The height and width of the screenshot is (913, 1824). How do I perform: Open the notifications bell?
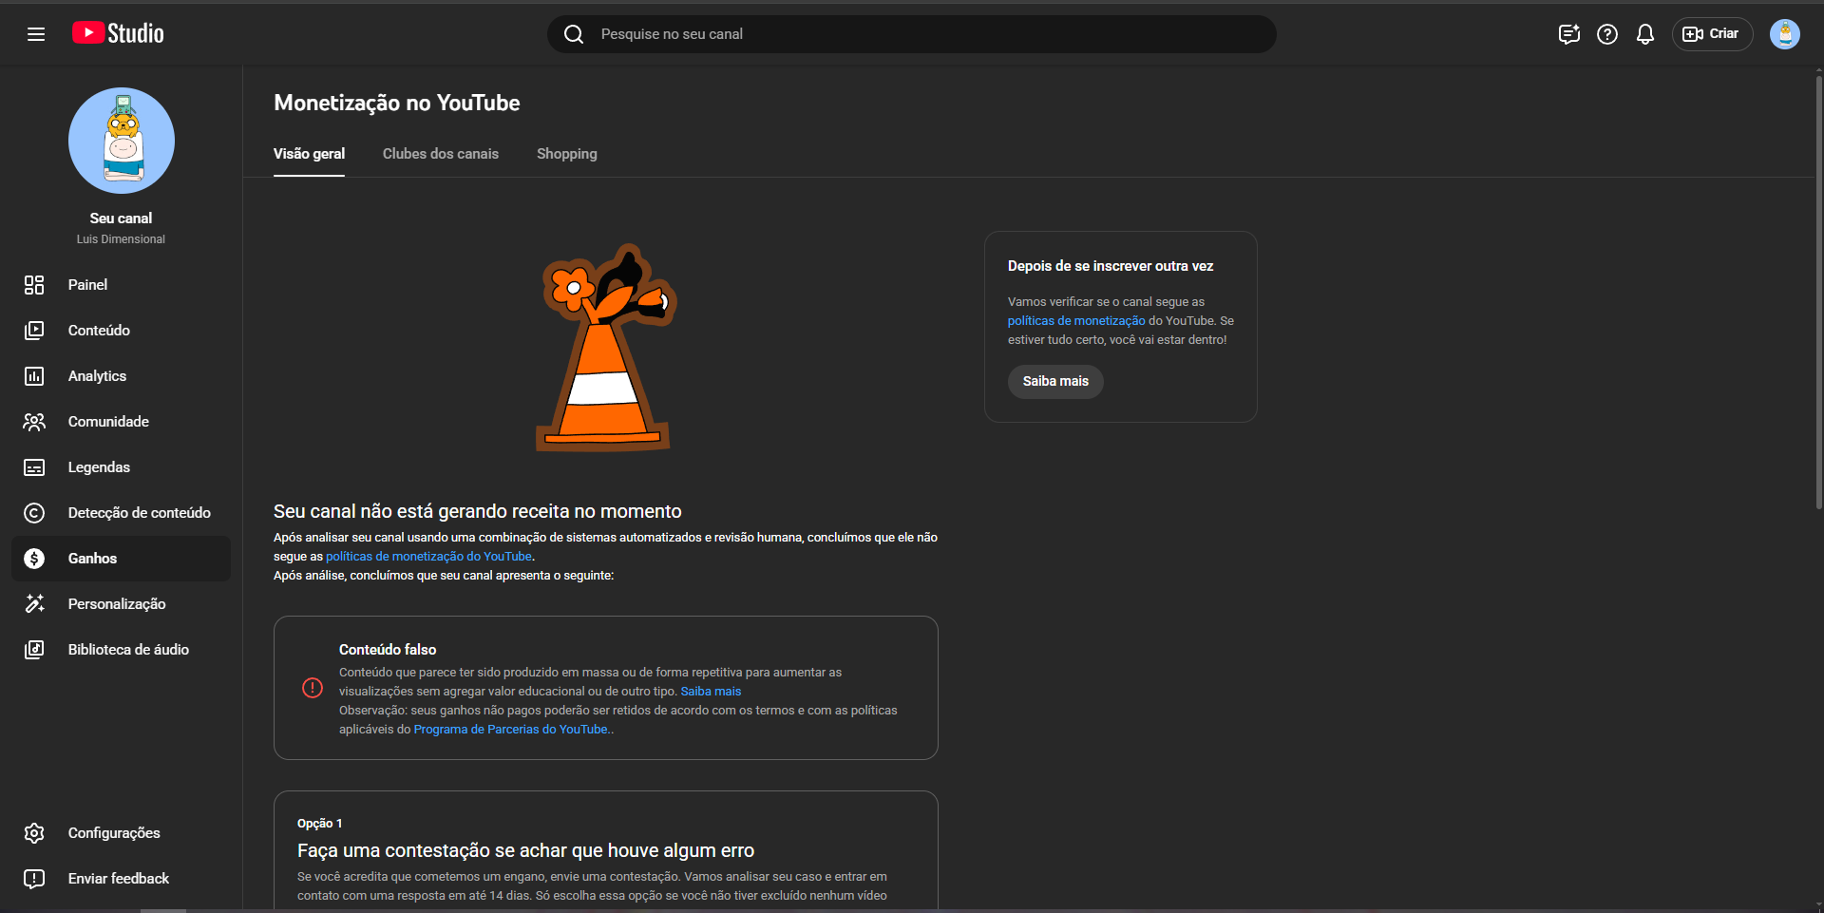(1644, 34)
